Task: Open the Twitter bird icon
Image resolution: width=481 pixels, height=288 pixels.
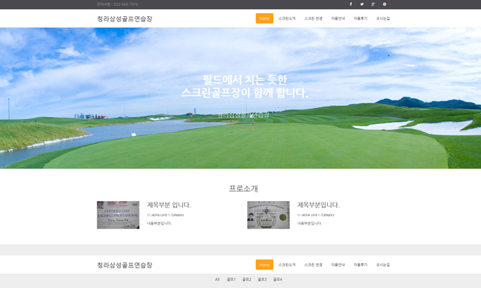Action: [x=362, y=4]
